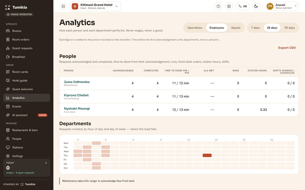Viewport: 305px width, 190px height.
Task: Click the Station hours column header
Action: point(257,71)
